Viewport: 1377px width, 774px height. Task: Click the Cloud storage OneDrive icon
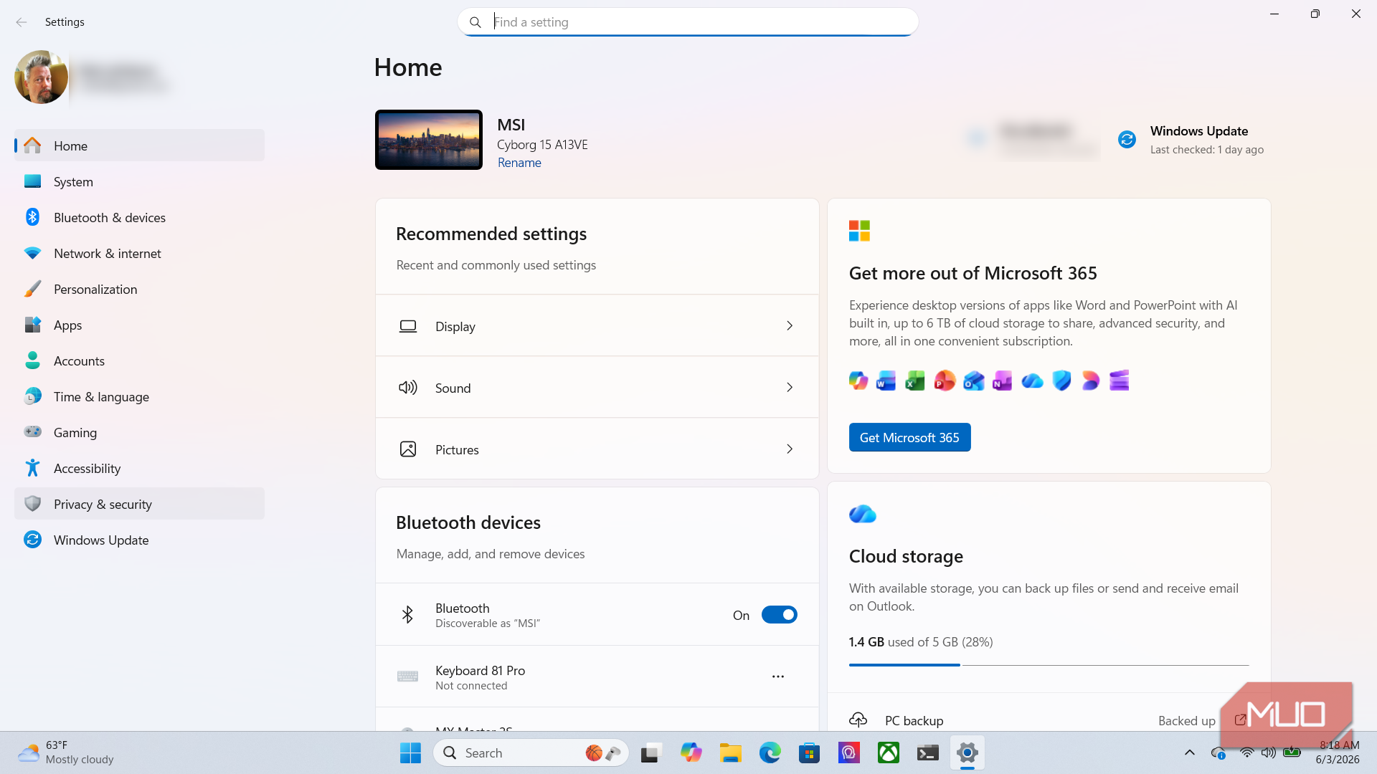click(x=862, y=515)
